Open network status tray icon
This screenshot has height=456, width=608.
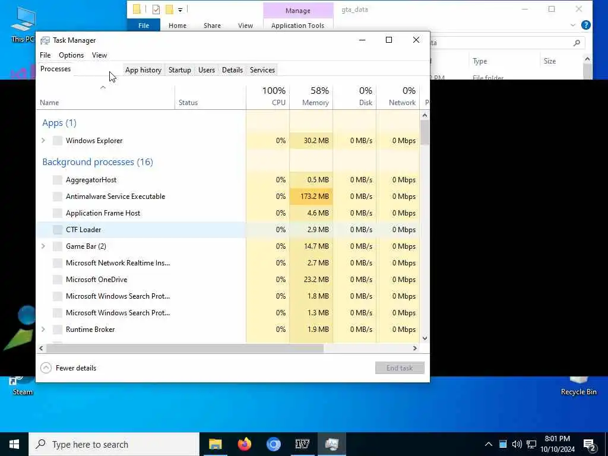pos(531,444)
